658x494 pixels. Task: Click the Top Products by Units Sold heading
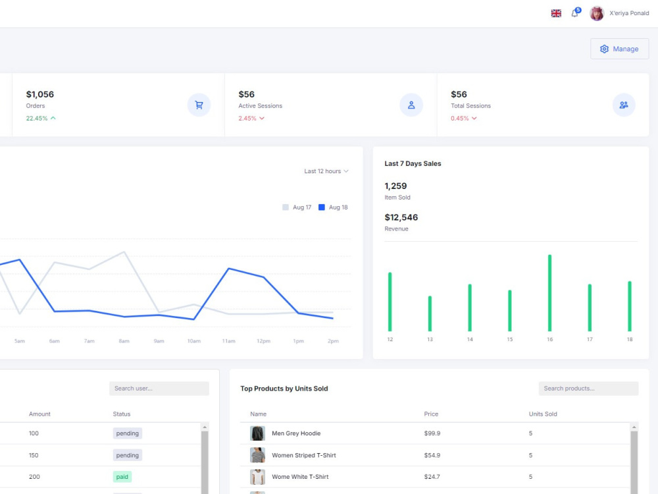point(284,389)
